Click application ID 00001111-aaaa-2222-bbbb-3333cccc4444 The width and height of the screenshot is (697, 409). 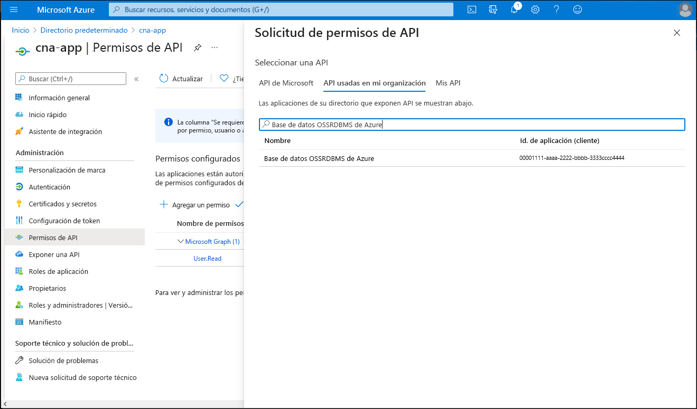pyautogui.click(x=572, y=158)
